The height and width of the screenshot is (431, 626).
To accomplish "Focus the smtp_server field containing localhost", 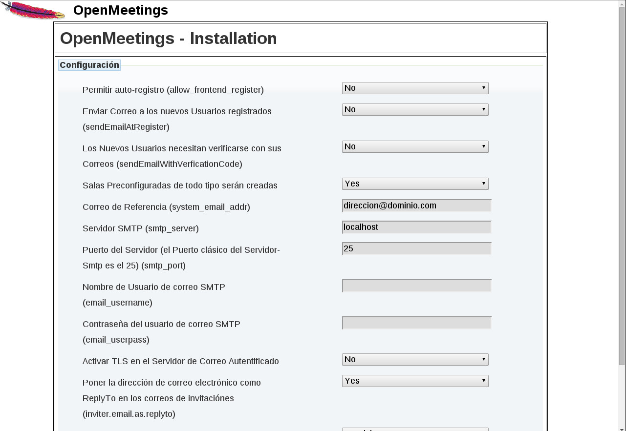I will pos(416,227).
